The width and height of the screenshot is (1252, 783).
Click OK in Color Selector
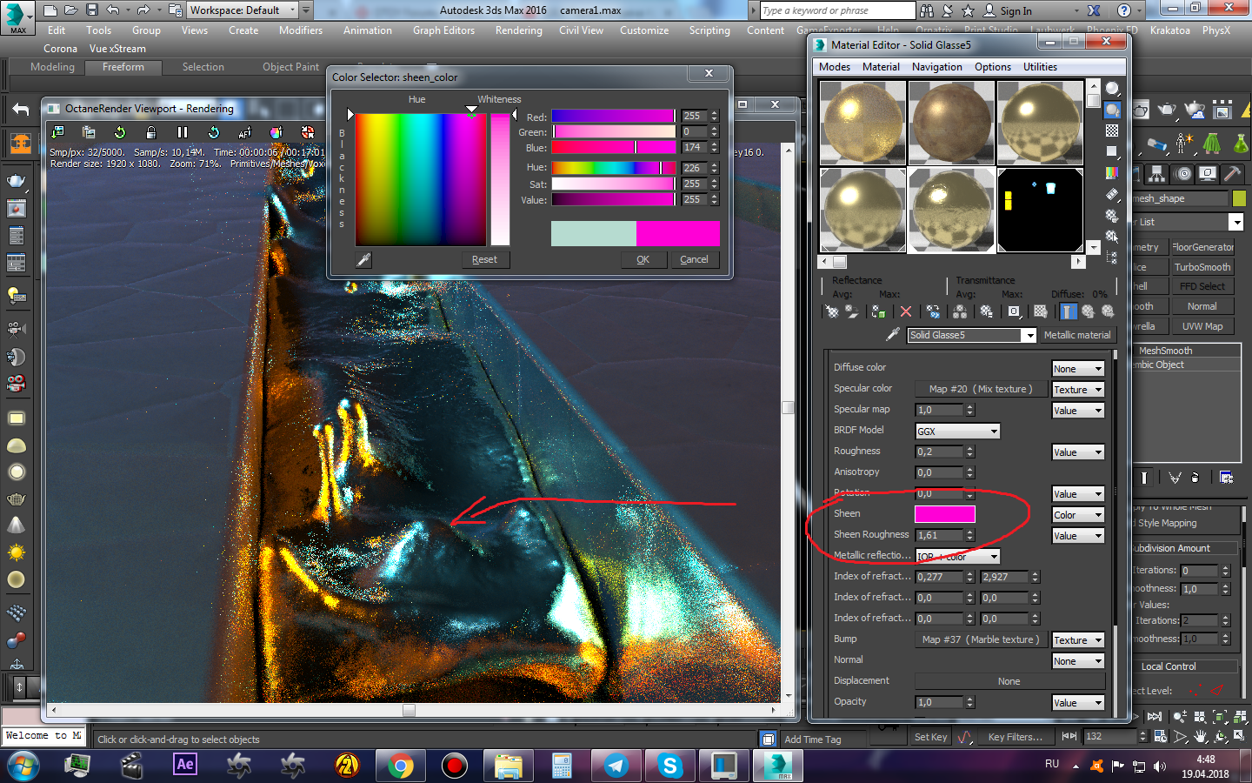[x=643, y=259]
